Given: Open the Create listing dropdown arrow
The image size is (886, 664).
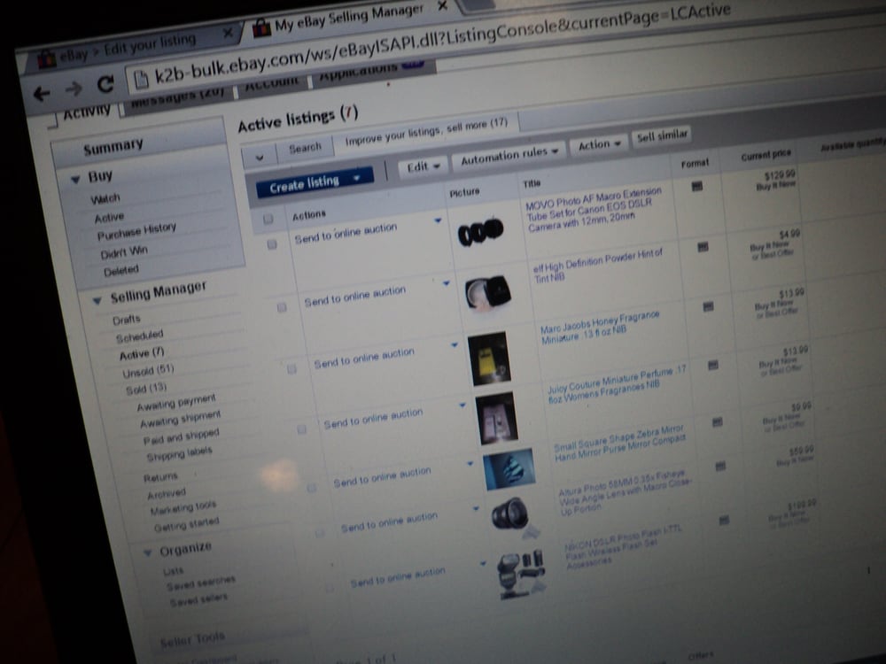Looking at the screenshot, I should pyautogui.click(x=356, y=178).
